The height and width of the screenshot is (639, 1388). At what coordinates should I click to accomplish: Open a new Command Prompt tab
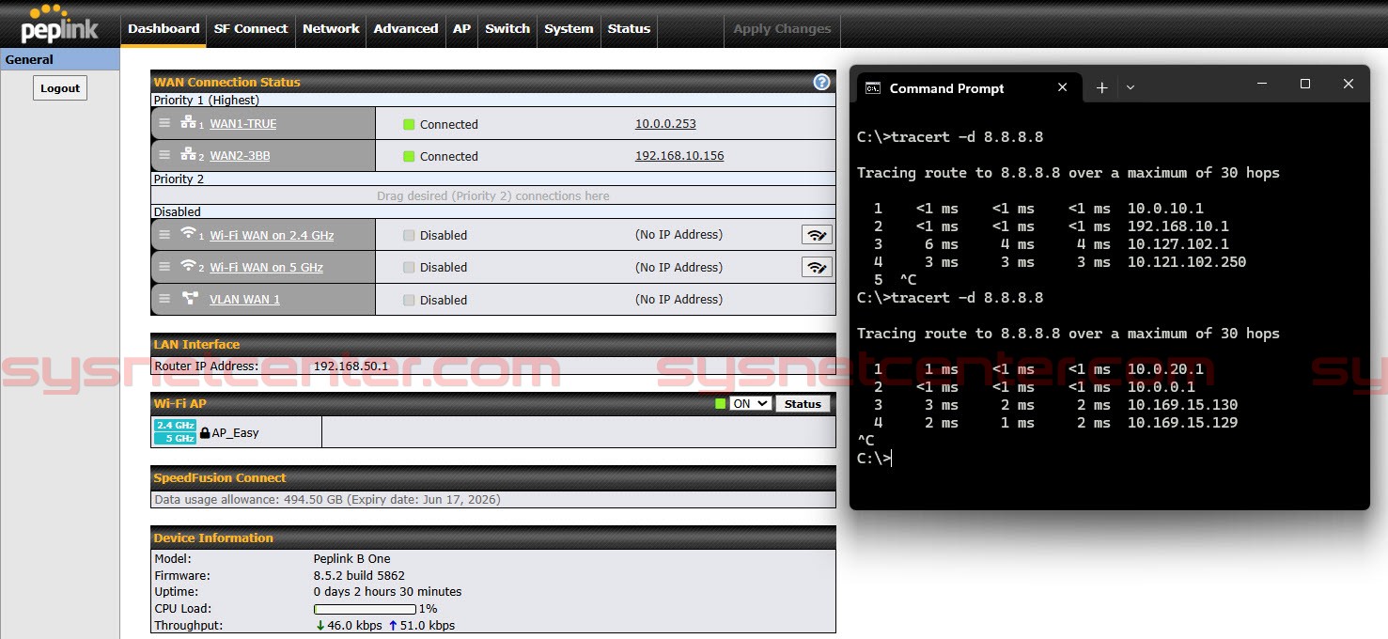click(1102, 87)
